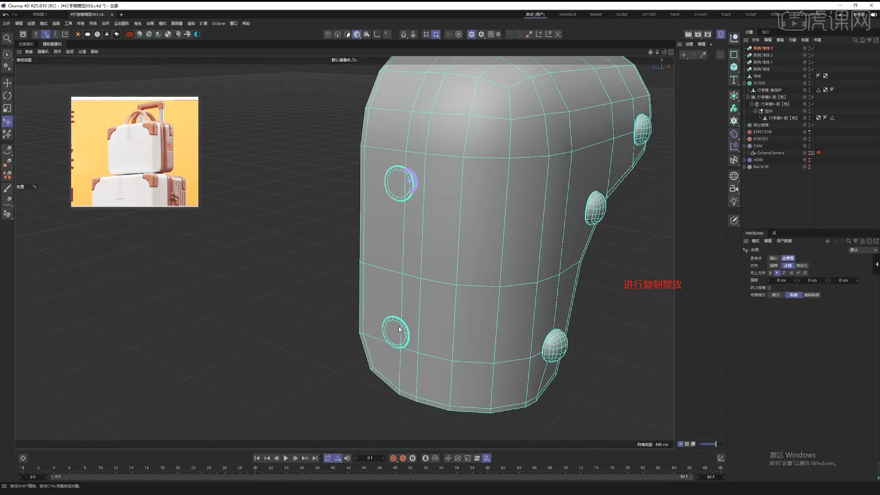
Task: Click the Octane daylight sun icon
Action: pos(78,34)
